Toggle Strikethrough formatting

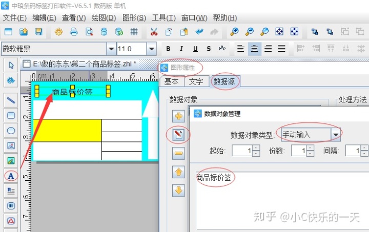pyautogui.click(x=209, y=49)
